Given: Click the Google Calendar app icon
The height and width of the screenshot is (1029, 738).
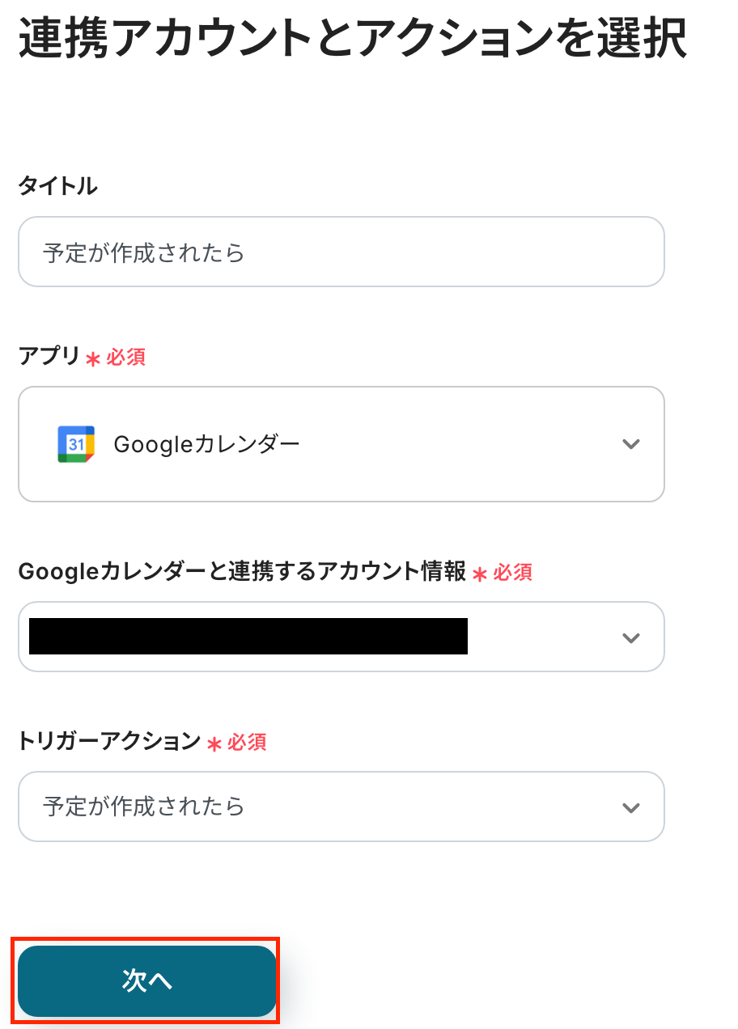Looking at the screenshot, I should (x=76, y=444).
